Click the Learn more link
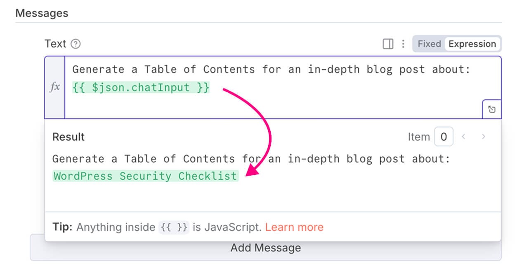The width and height of the screenshot is (515, 275). (x=294, y=227)
